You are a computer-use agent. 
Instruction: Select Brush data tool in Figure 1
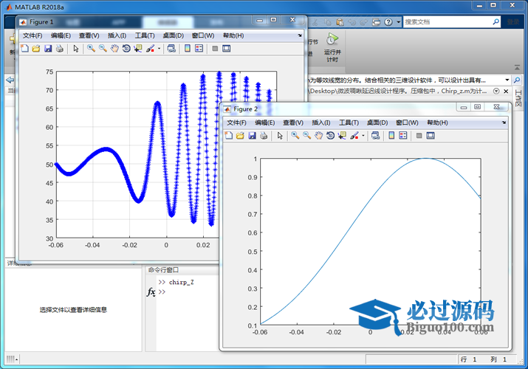[150, 49]
